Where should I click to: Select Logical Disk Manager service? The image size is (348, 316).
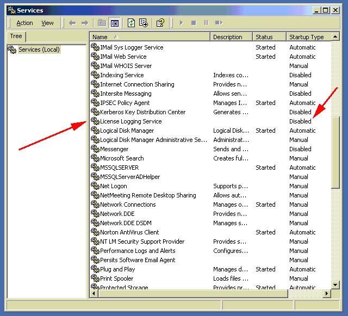pyautogui.click(x=127, y=131)
